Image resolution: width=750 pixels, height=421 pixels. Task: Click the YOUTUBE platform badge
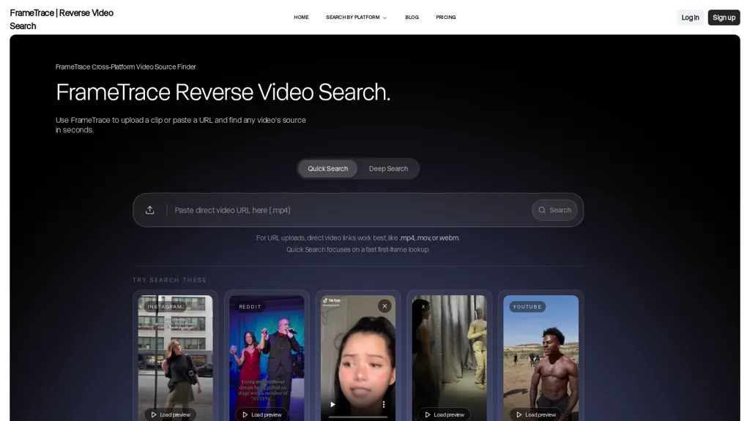[527, 306]
